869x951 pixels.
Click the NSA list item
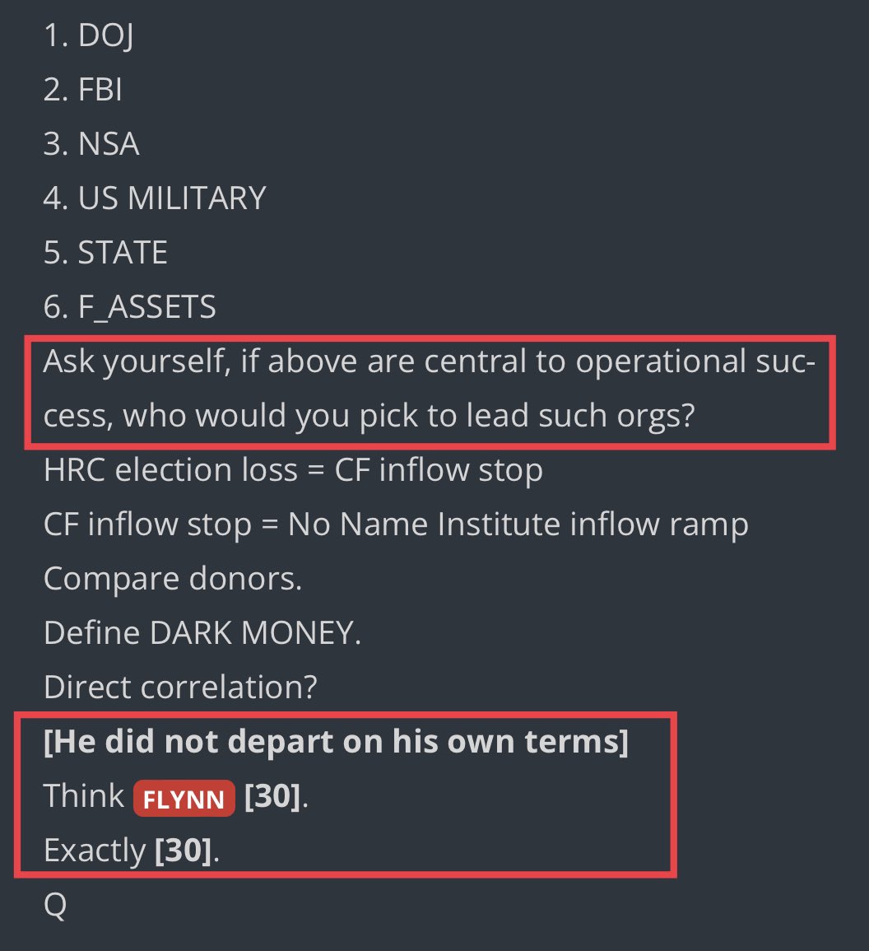click(91, 144)
